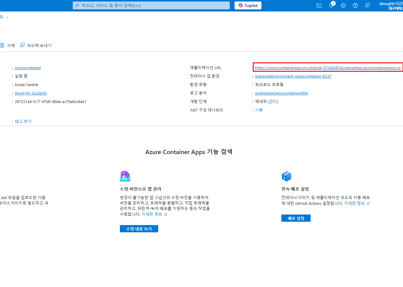Open the dmsghk1029 account menu

click(x=391, y=6)
